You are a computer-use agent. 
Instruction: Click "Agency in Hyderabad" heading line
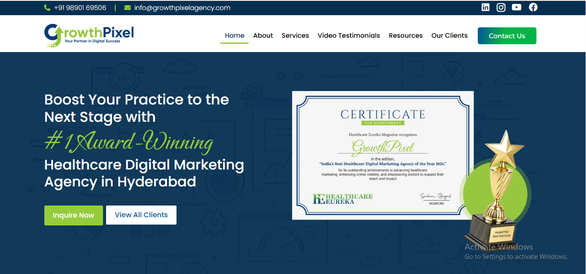[x=120, y=182]
